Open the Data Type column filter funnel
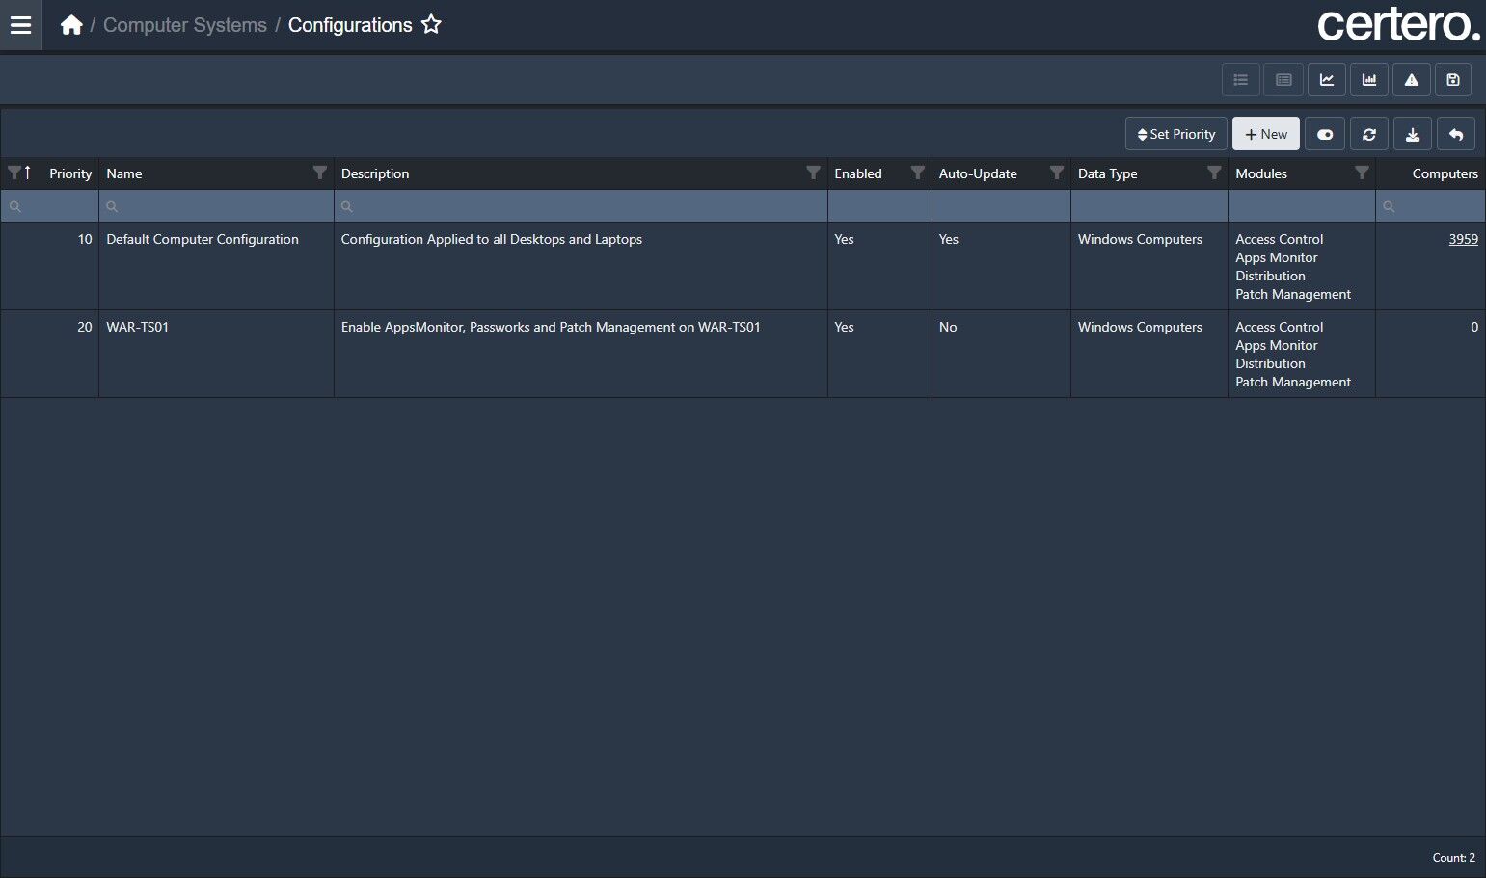 tap(1214, 173)
